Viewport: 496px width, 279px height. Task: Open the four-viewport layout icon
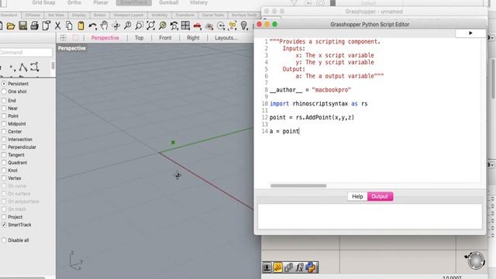click(x=186, y=26)
